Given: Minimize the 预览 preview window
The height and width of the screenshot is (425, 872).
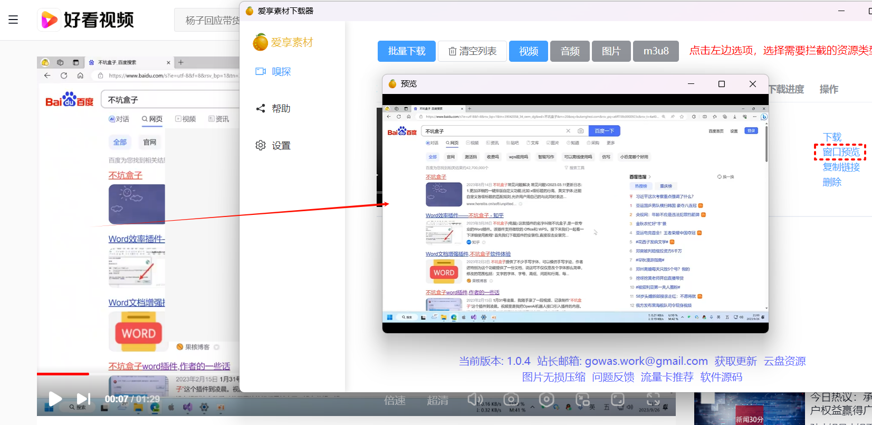Looking at the screenshot, I should click(691, 84).
